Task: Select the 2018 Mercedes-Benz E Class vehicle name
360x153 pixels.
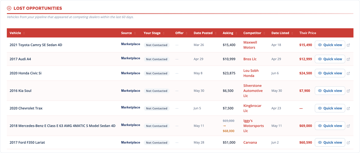Action: pyautogui.click(x=62, y=126)
